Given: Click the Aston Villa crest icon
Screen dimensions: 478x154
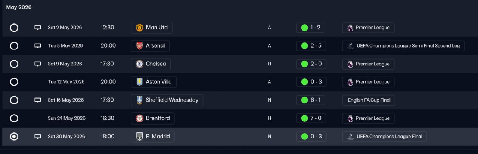Looking at the screenshot, I should [139, 82].
